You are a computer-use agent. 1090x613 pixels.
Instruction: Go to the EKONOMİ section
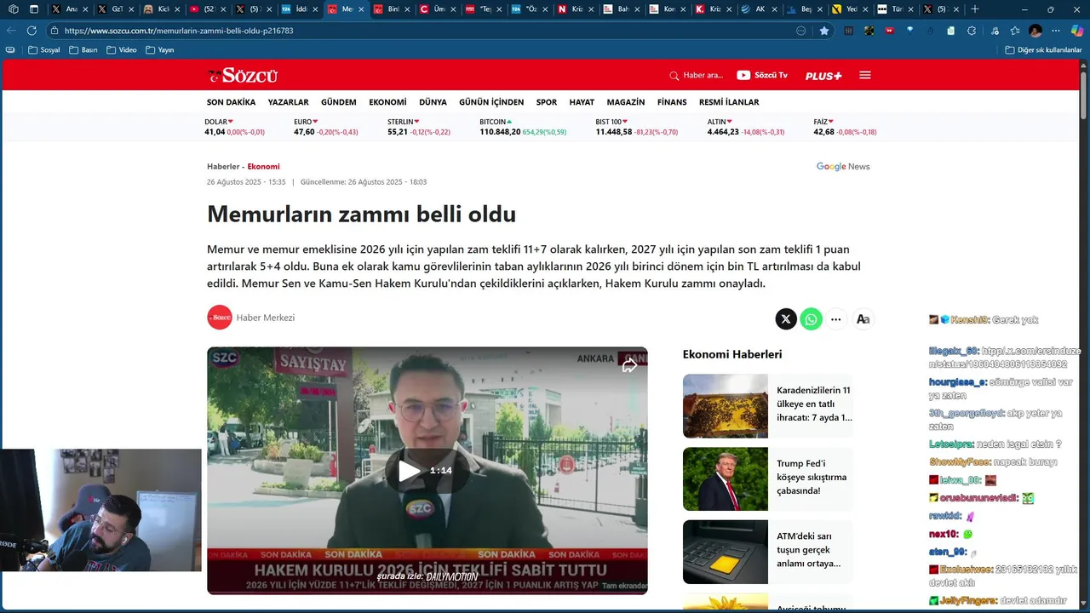387,102
